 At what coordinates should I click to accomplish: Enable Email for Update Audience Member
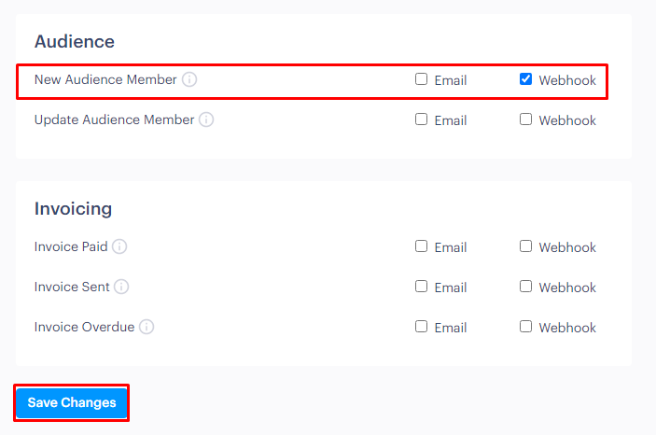tap(421, 119)
